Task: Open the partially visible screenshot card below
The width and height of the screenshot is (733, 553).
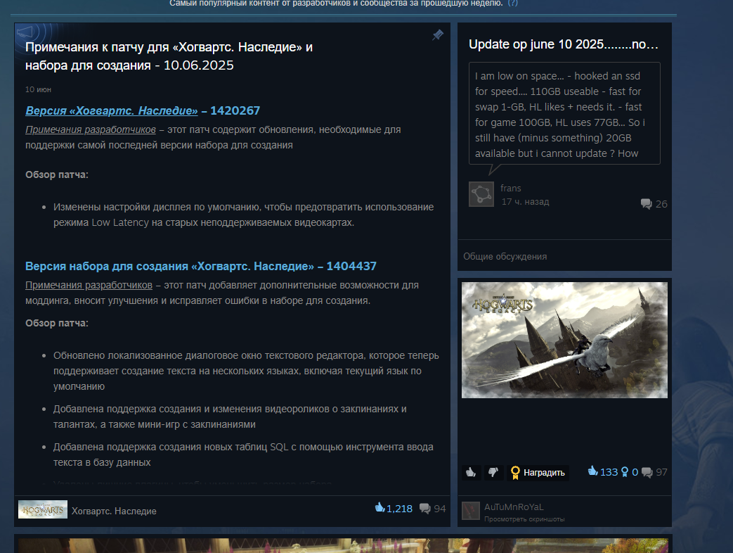Action: coord(343,545)
